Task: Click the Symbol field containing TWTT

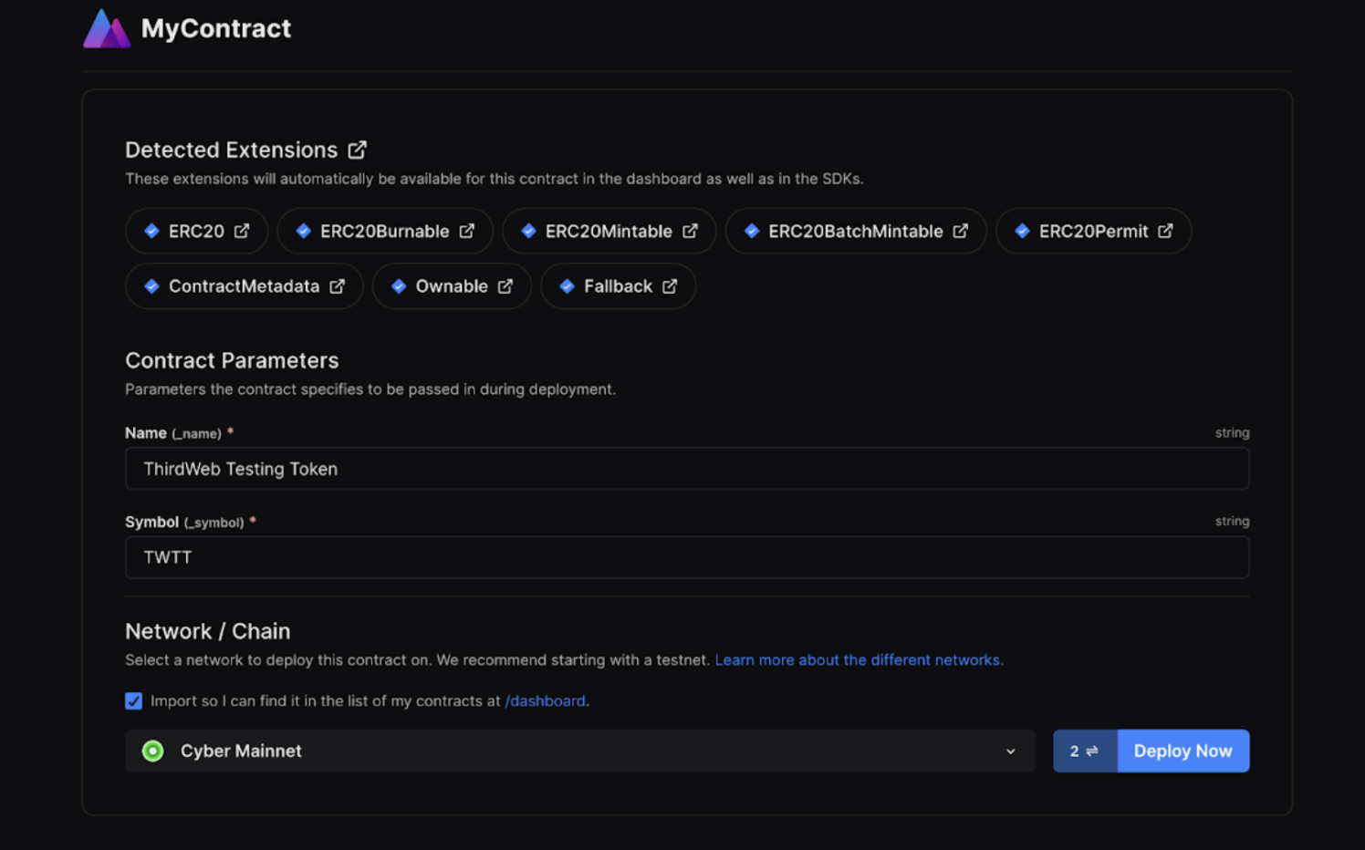Action: pos(687,557)
